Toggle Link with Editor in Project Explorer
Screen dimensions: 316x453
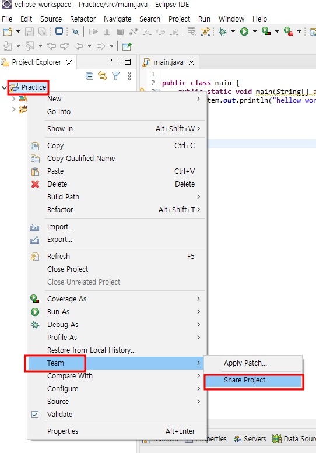tap(103, 76)
